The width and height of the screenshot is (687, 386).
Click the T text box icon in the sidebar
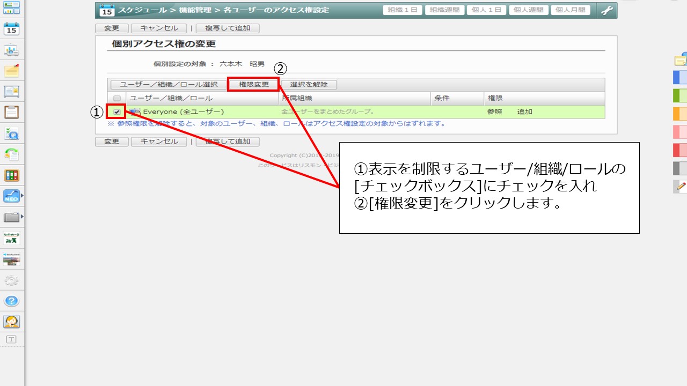click(11, 339)
